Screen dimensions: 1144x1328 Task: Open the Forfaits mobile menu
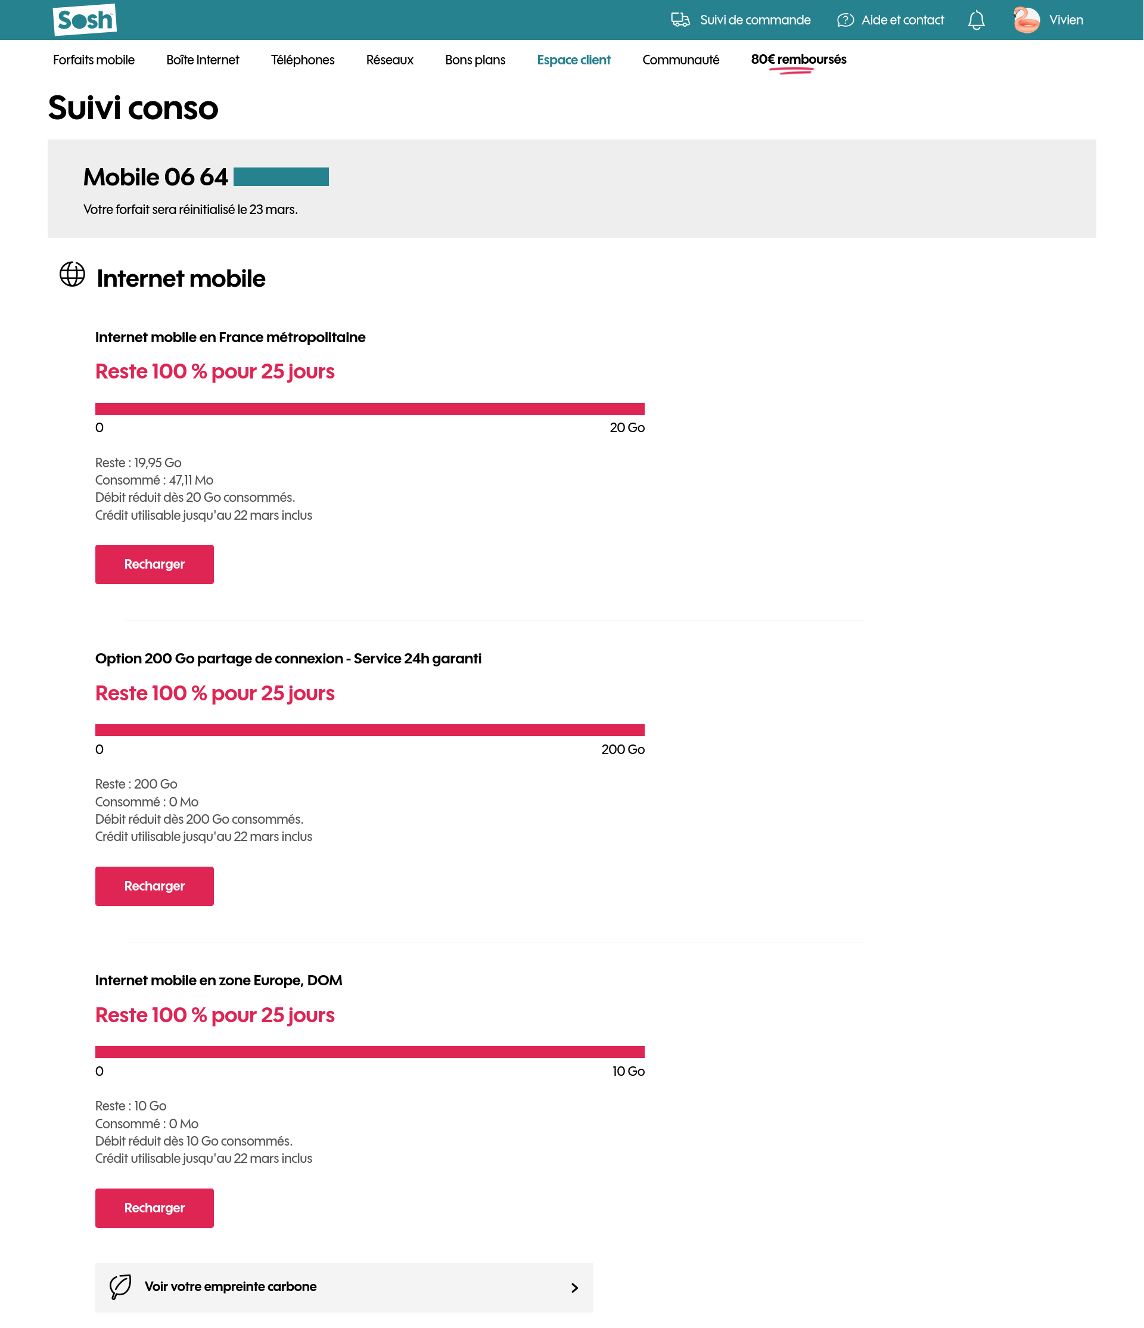click(x=94, y=60)
